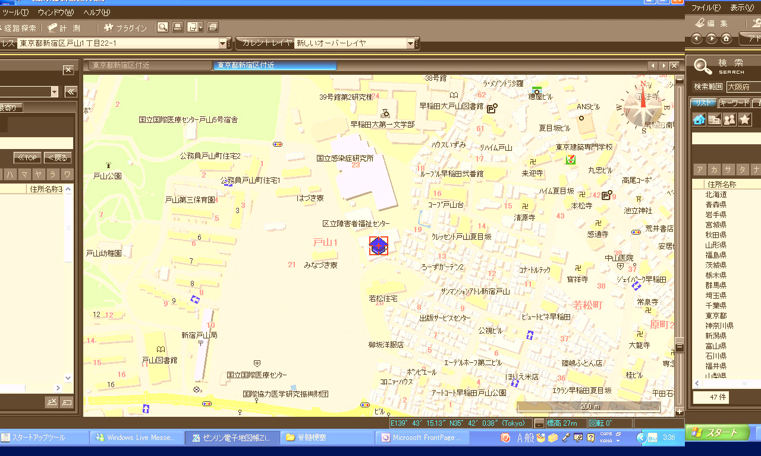
Task: Click the カ kana filter in right panel
Action: pos(714,170)
